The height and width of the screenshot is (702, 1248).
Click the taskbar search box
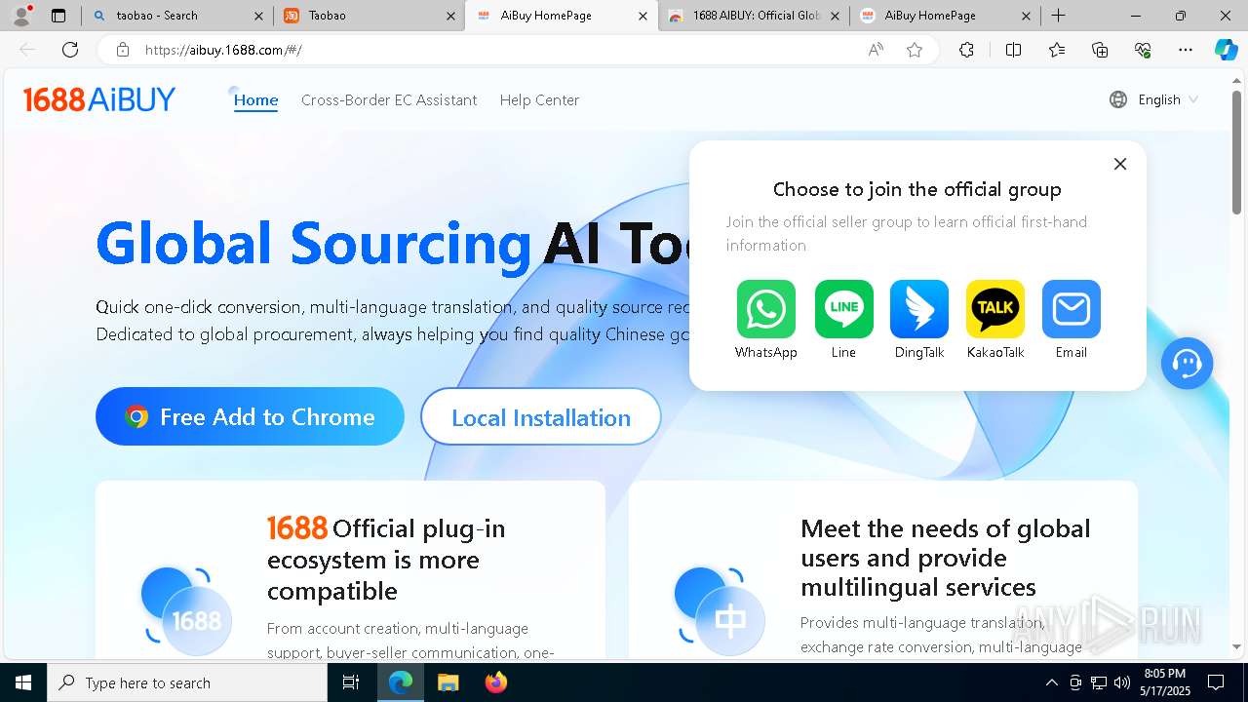pyautogui.click(x=187, y=682)
